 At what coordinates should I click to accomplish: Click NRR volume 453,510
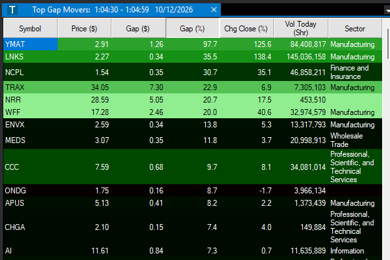pos(313,100)
